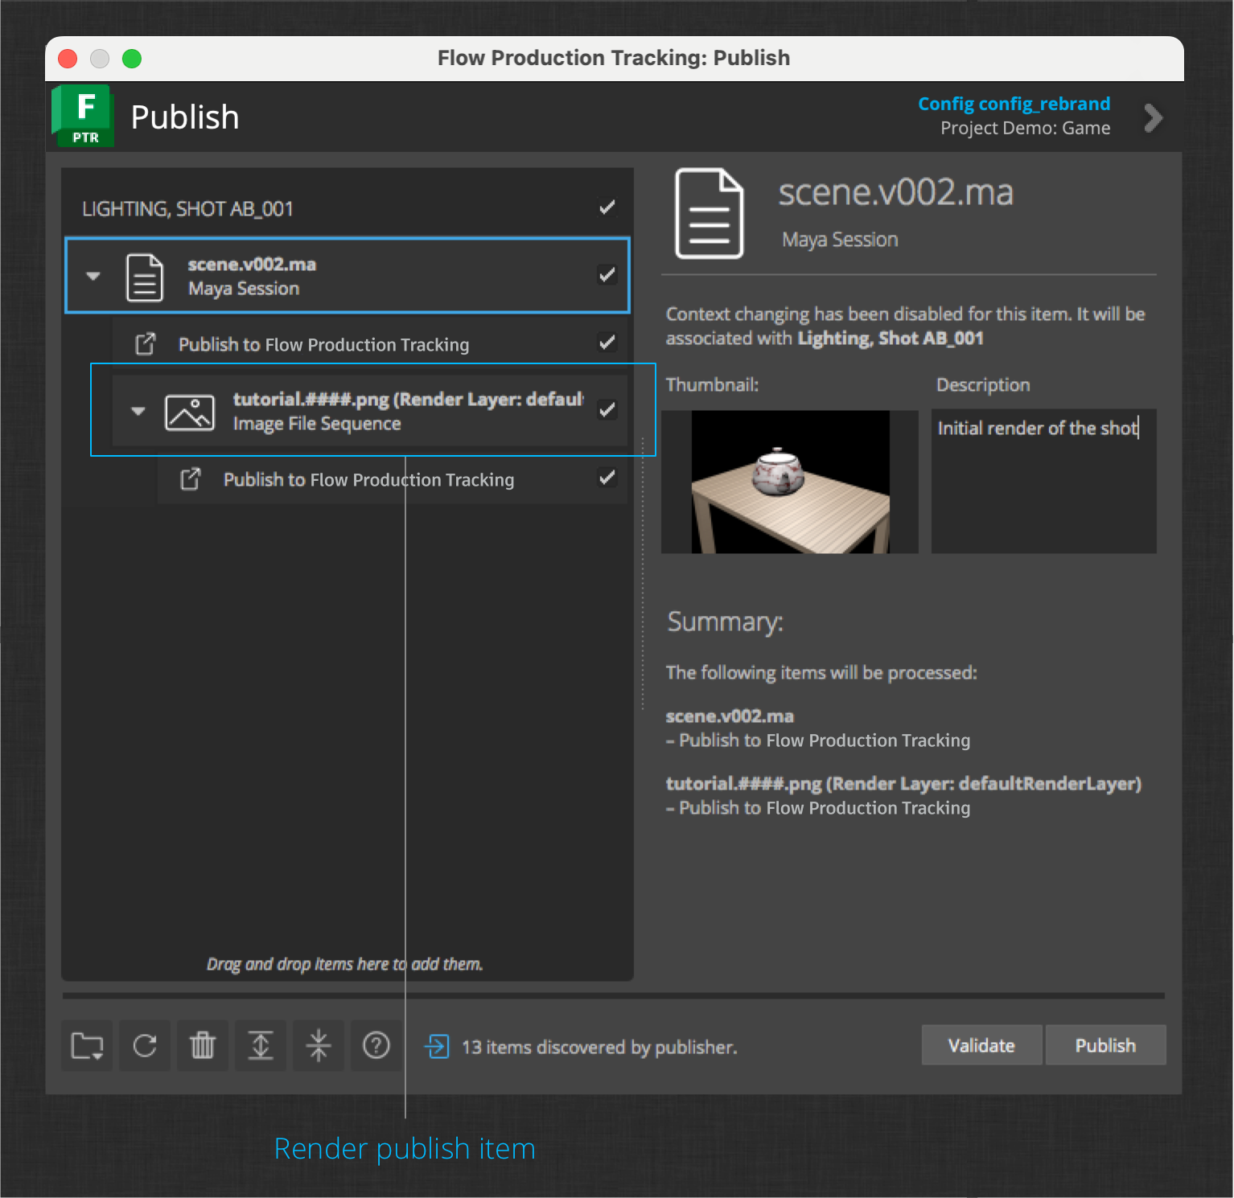Click the log icon beside items discovered message
The height and width of the screenshot is (1198, 1234).
point(437,1047)
